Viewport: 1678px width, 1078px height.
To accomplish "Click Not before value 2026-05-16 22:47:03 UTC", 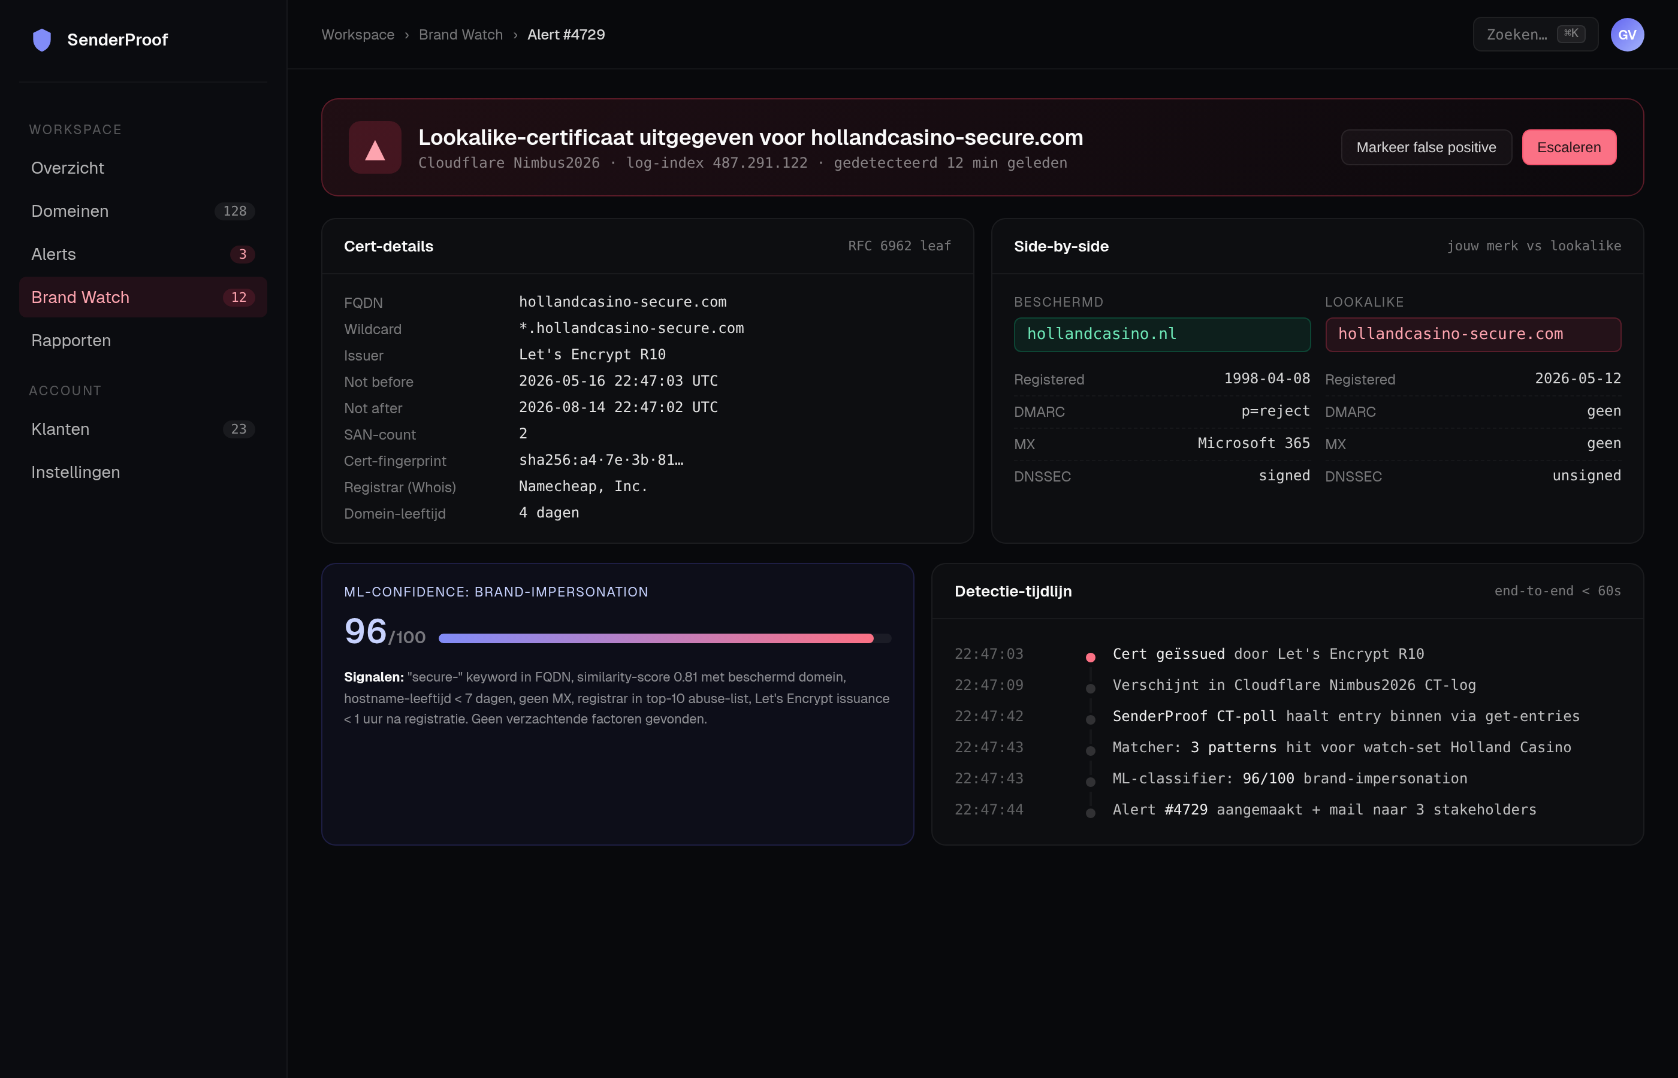I will [x=618, y=381].
